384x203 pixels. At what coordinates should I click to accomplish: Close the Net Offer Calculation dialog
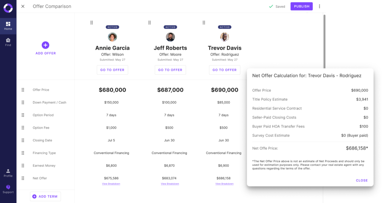[361, 181]
